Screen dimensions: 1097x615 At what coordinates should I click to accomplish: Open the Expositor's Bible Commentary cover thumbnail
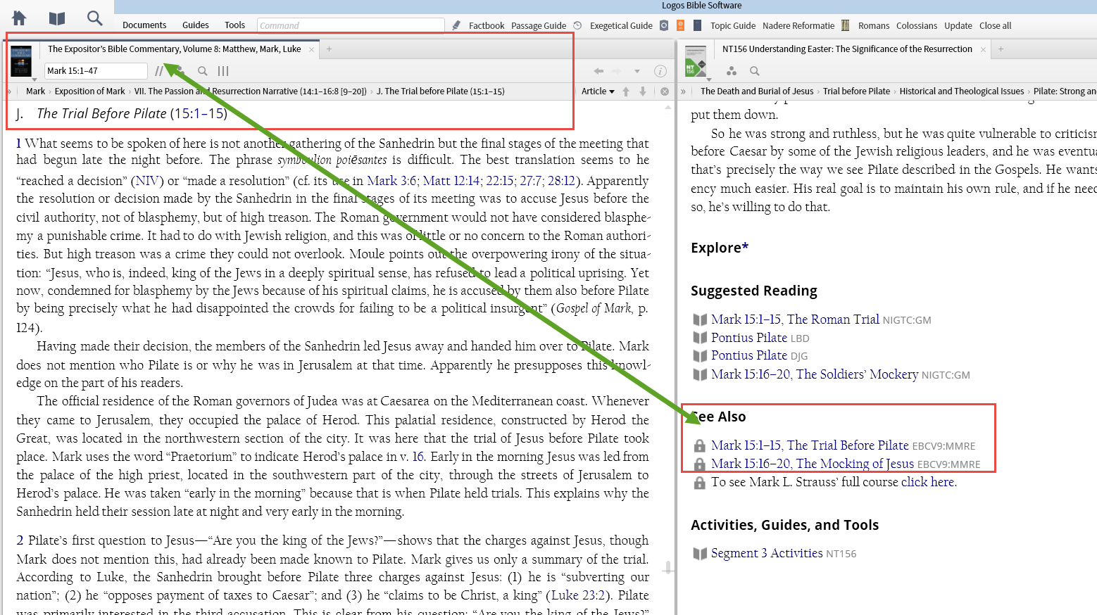[21, 61]
